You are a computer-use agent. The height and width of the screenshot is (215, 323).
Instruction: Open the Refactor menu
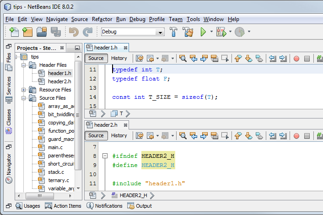[x=102, y=19]
